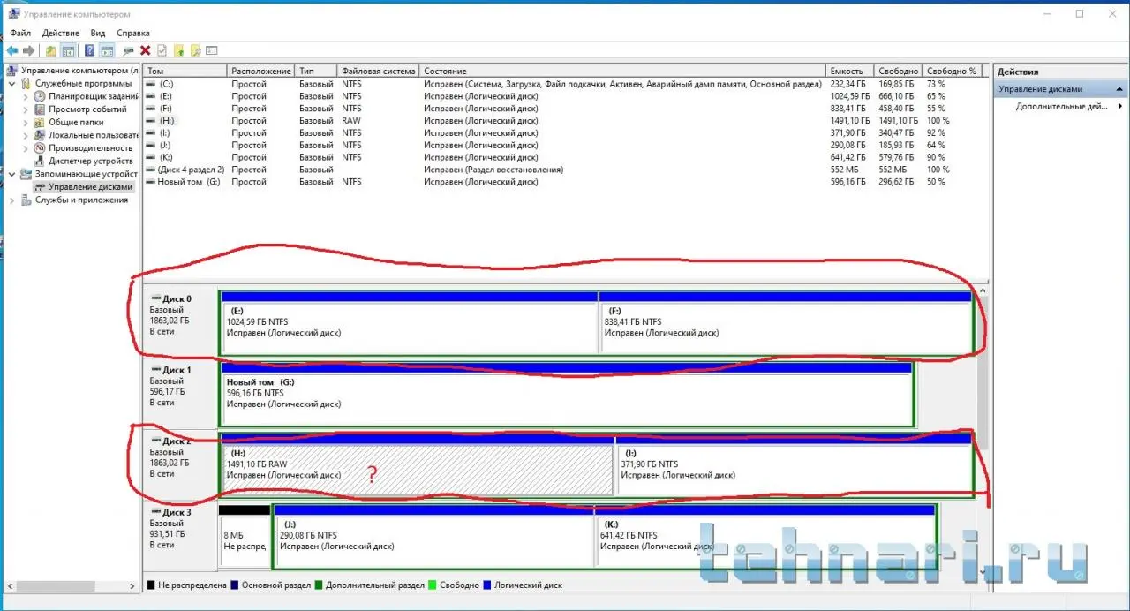Select the (Диск 4 раздел 2) volume row
Screen dimensions: 1130x611
561,170
